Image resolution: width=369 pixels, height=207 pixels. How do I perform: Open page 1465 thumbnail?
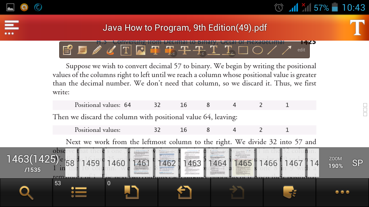click(243, 163)
